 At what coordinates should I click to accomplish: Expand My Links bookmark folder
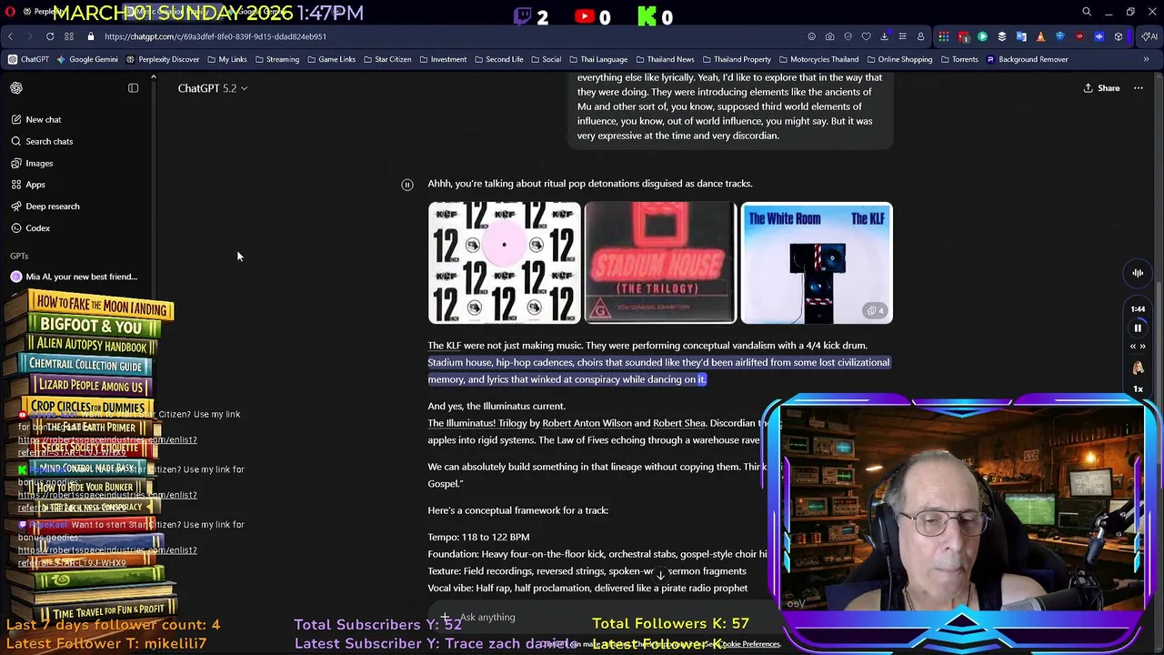pos(226,59)
